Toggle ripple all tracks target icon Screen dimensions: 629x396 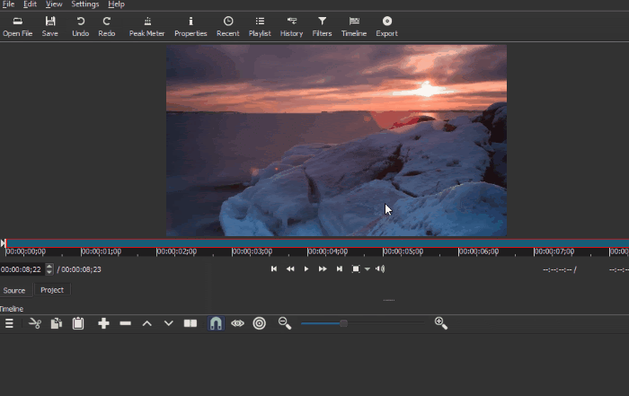pos(260,323)
